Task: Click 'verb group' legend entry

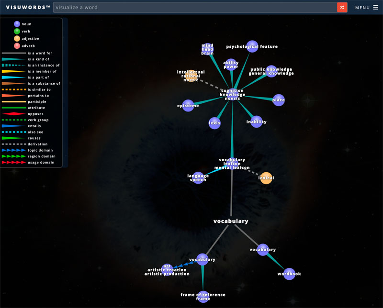Action: pos(25,120)
